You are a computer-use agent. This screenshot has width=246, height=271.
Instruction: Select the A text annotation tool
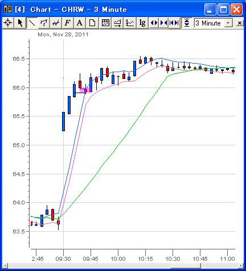pyautogui.click(x=80, y=23)
